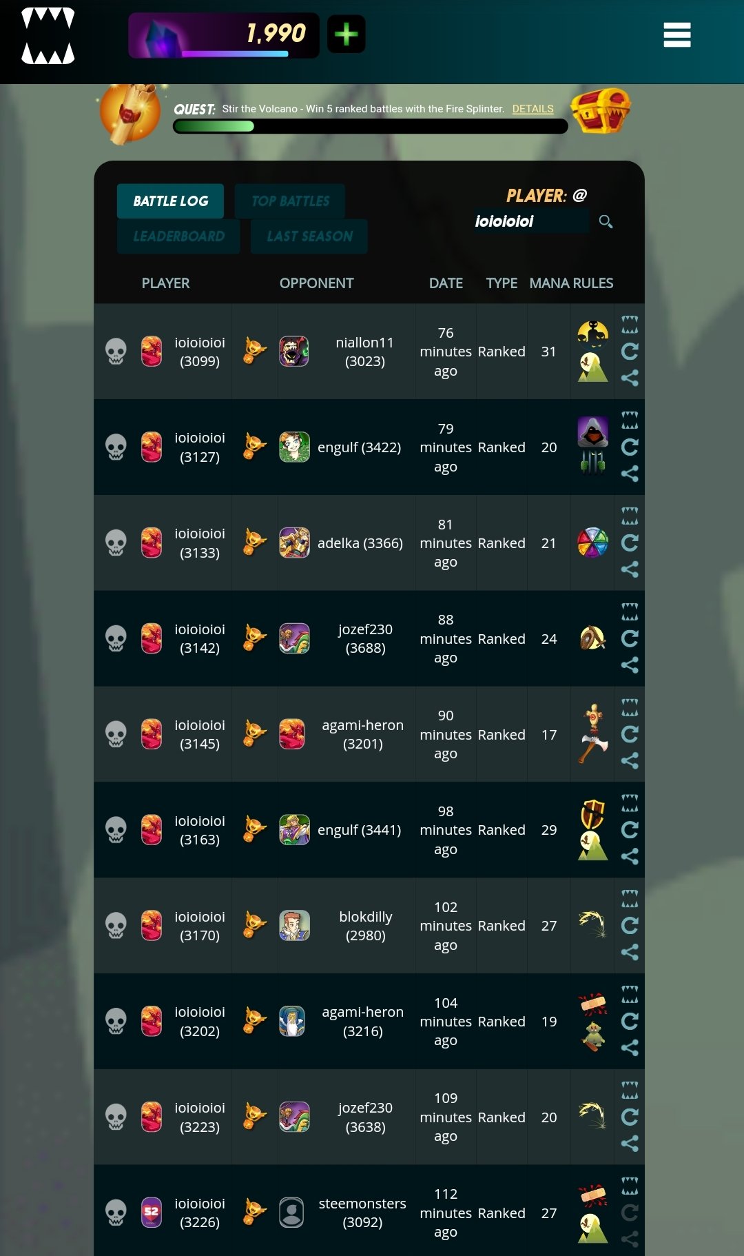Click the player name search field
744x1256 pixels.
(530, 221)
